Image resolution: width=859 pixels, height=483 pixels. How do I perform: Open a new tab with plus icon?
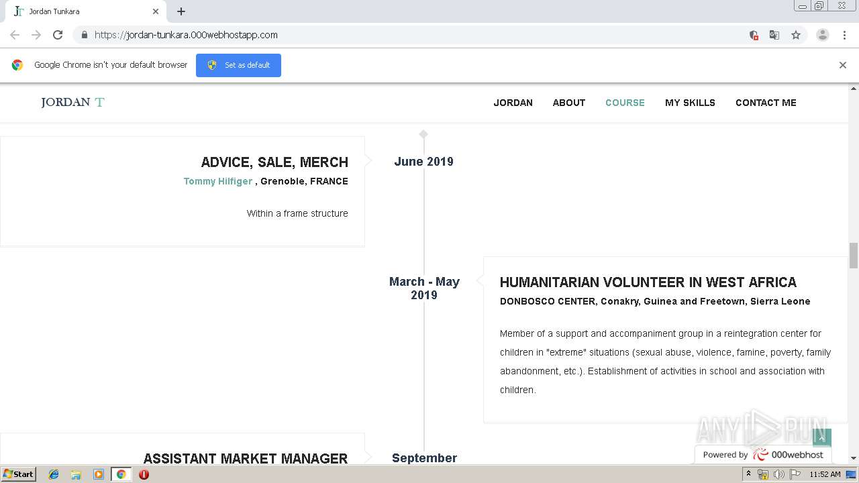pyautogui.click(x=181, y=11)
